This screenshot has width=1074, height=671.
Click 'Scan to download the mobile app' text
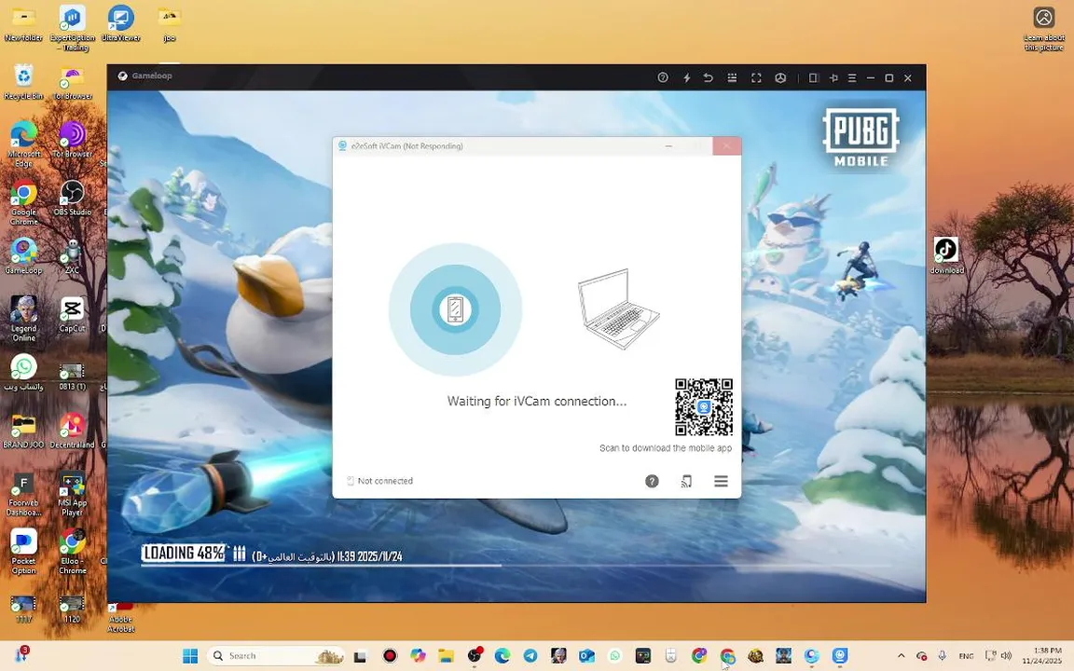click(665, 447)
